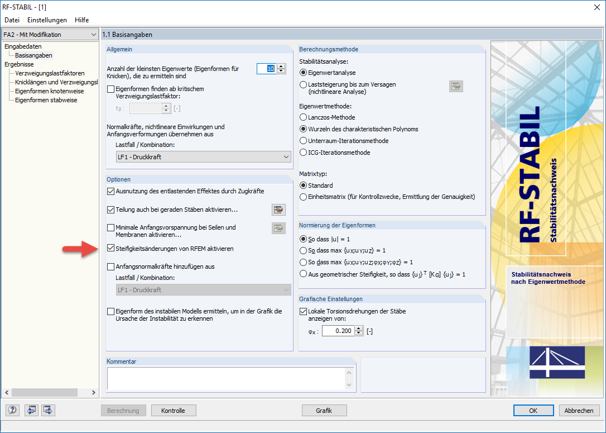Choose Einheitsmatrix matrix type

coord(304,197)
